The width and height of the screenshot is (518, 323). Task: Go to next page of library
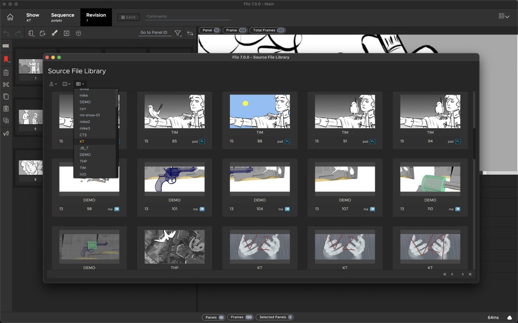pyautogui.click(x=462, y=274)
